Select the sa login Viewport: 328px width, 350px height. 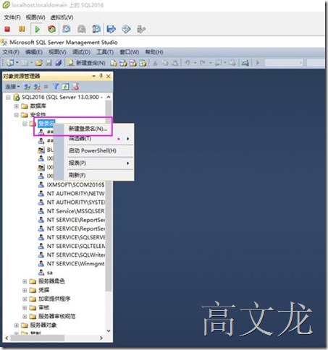(49, 273)
